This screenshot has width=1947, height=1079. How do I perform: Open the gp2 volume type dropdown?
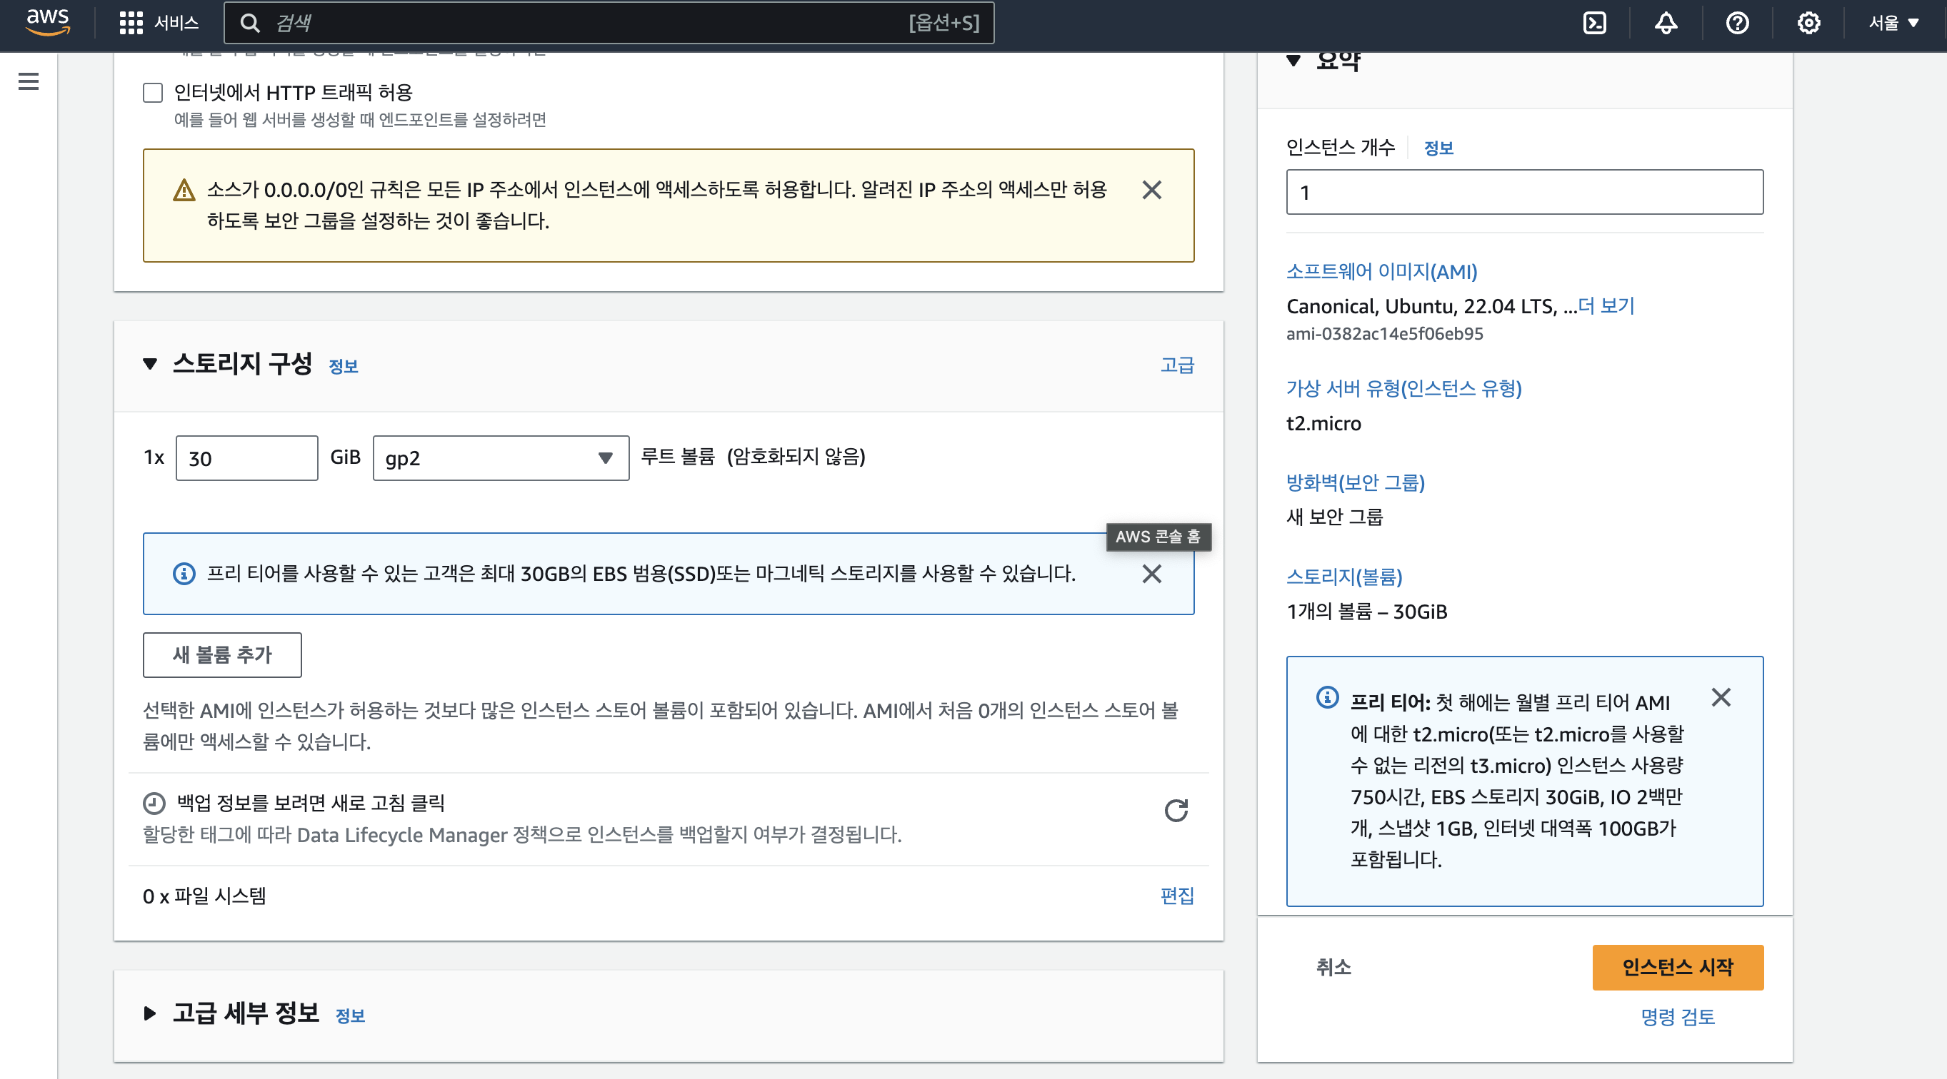pos(501,457)
